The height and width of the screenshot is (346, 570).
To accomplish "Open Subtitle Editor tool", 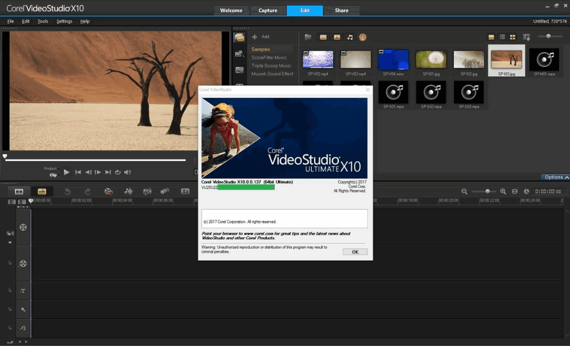I will pyautogui.click(x=185, y=191).
